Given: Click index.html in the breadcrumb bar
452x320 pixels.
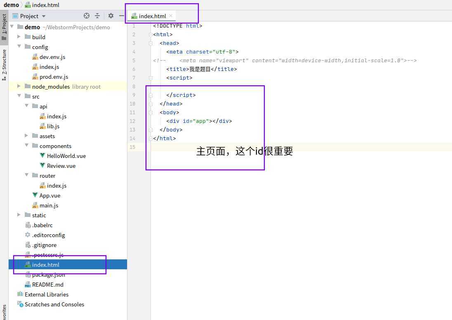Looking at the screenshot, I should pos(42,5).
